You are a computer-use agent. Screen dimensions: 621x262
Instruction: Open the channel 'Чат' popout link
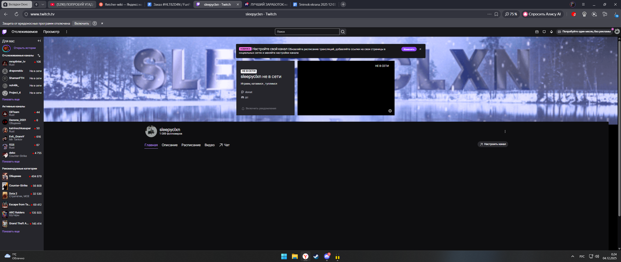coord(224,145)
